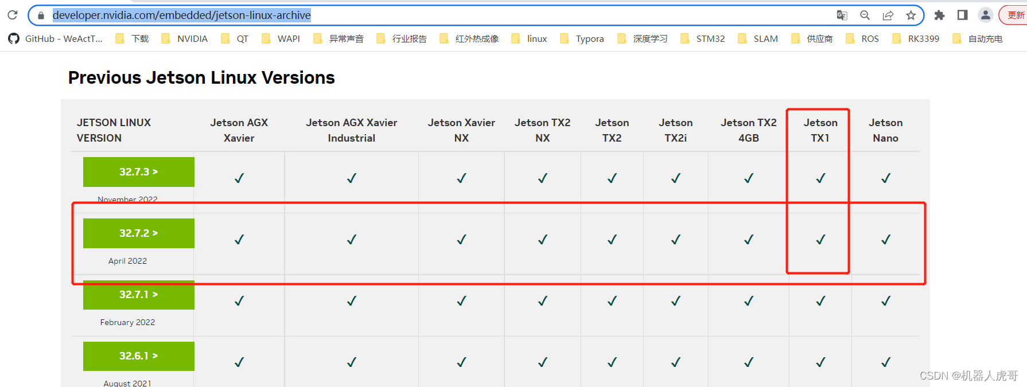Screen dimensions: 1027x387
Task: Click the April 2022 release date
Action: click(127, 261)
